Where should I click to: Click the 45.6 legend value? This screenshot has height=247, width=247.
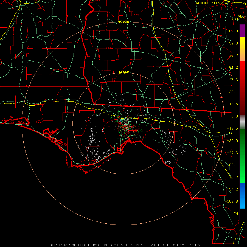(x=234, y=80)
